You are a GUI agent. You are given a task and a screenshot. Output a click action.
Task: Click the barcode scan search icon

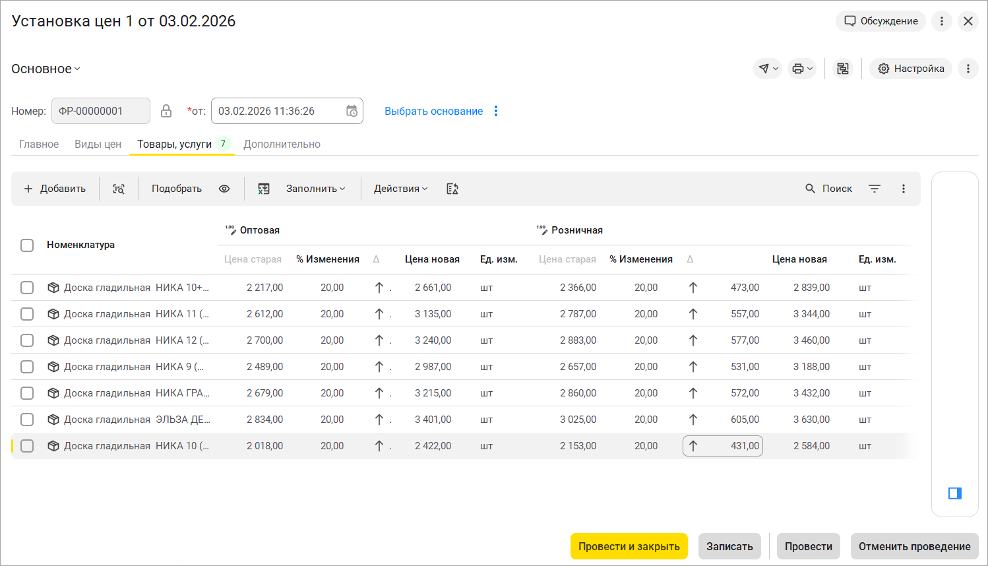pyautogui.click(x=119, y=189)
